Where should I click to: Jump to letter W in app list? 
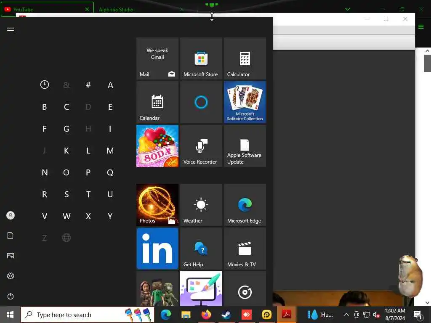tap(66, 216)
